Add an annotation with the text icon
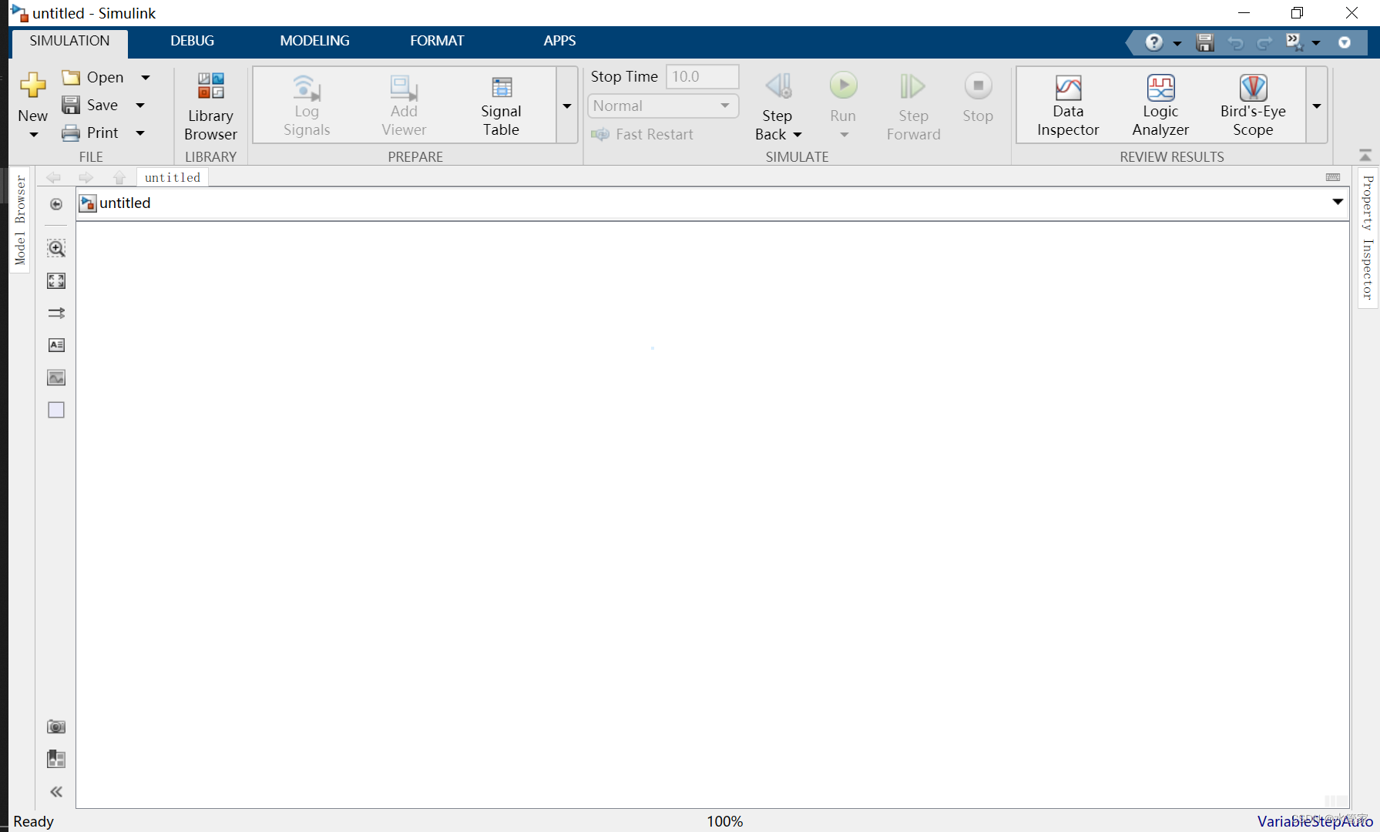1380x832 pixels. pos(56,345)
